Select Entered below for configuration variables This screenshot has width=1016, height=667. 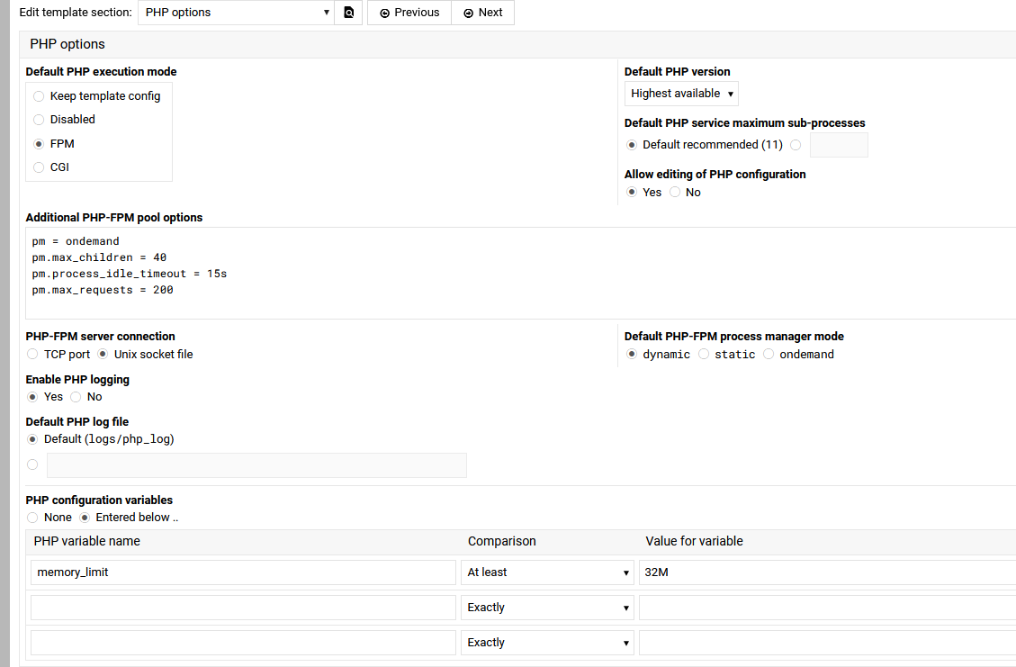pos(85,518)
